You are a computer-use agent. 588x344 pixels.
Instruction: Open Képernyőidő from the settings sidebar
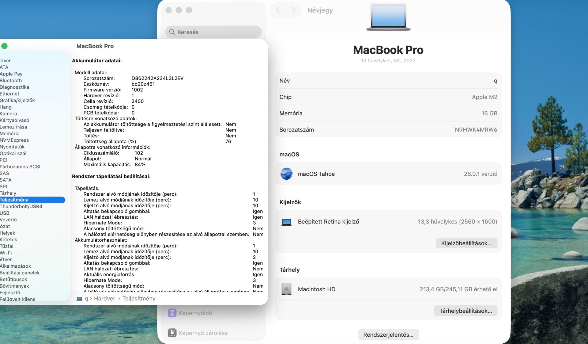(195, 313)
